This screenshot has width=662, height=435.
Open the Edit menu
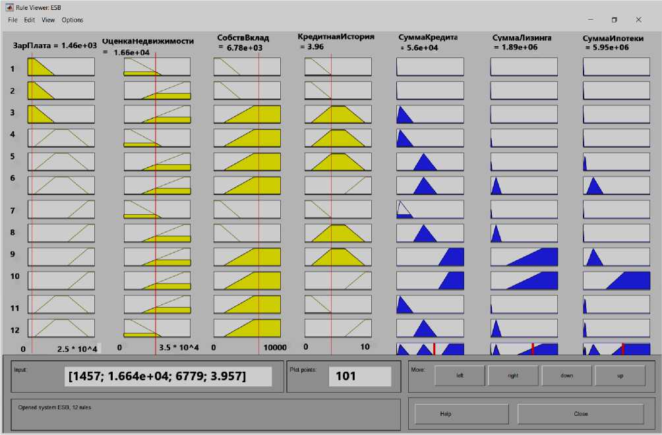pos(30,20)
